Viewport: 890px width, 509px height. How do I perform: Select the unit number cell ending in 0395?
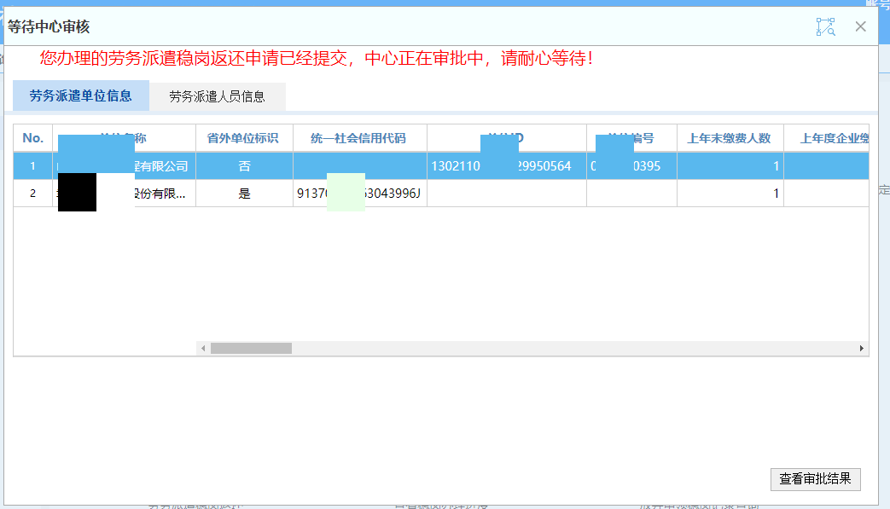point(631,166)
